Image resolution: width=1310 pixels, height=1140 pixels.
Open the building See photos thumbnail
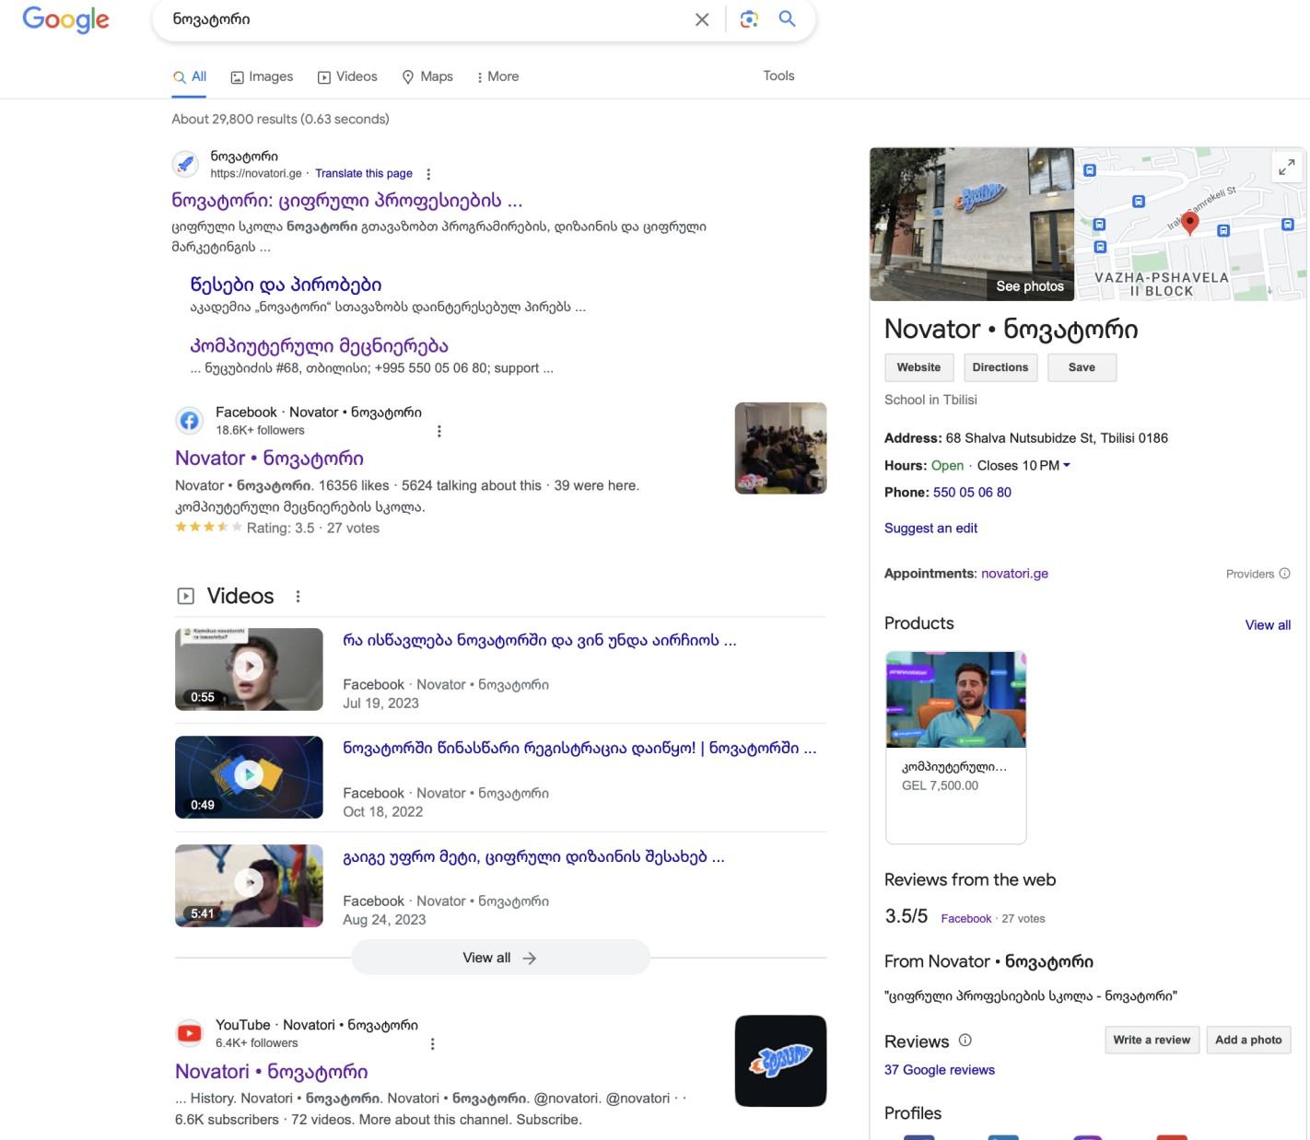tap(972, 224)
